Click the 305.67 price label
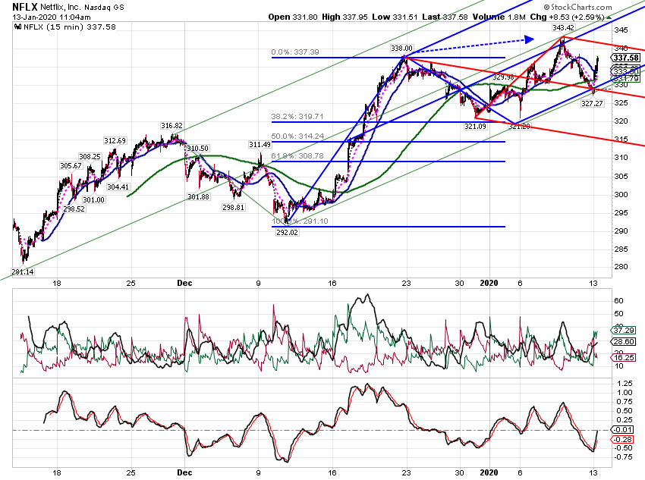The width and height of the screenshot is (645, 480). point(71,166)
